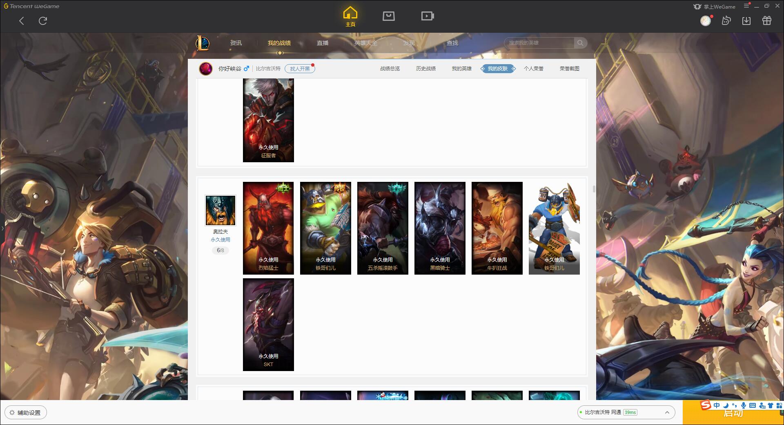This screenshot has height=425, width=784.
Task: Open the 铁哥们儿 blue-shirt skin thumbnail
Action: click(x=554, y=228)
